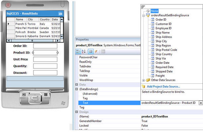Image resolution: width=203 pixels, height=132 pixels.
Task: Click the Order ID text box
Action: tap(45, 46)
